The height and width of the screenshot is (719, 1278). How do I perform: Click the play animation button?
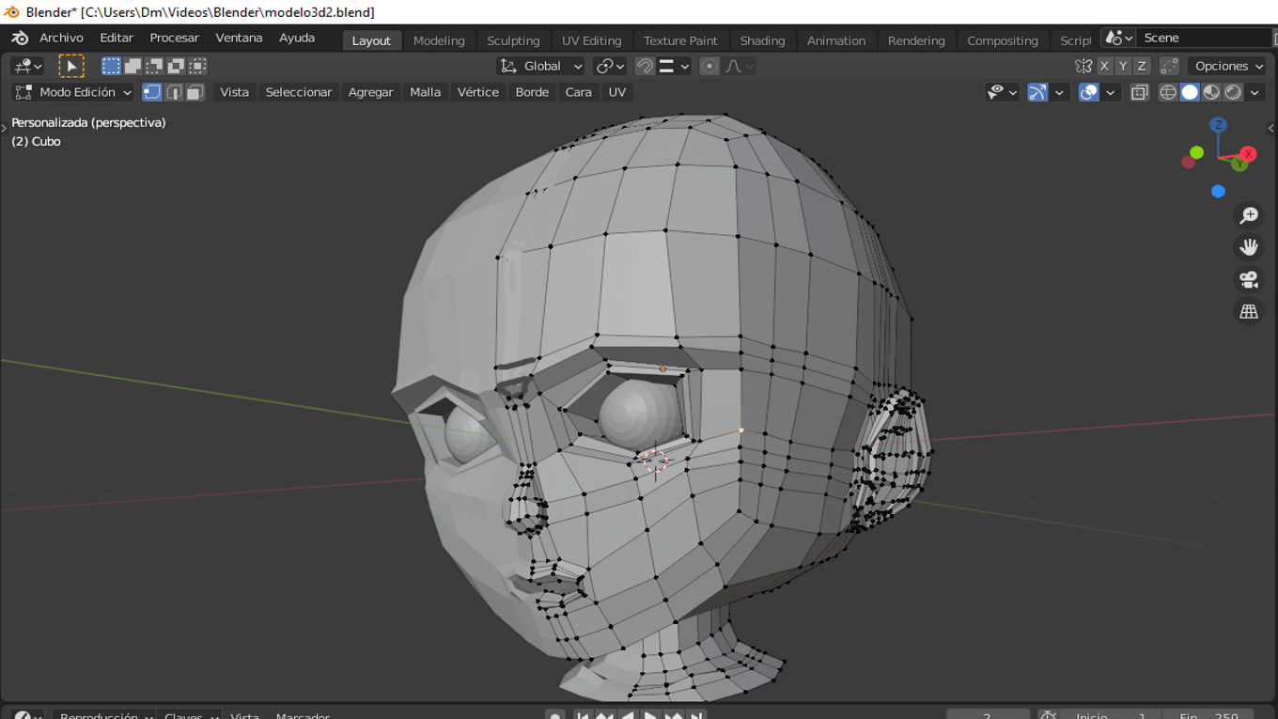pos(650,715)
